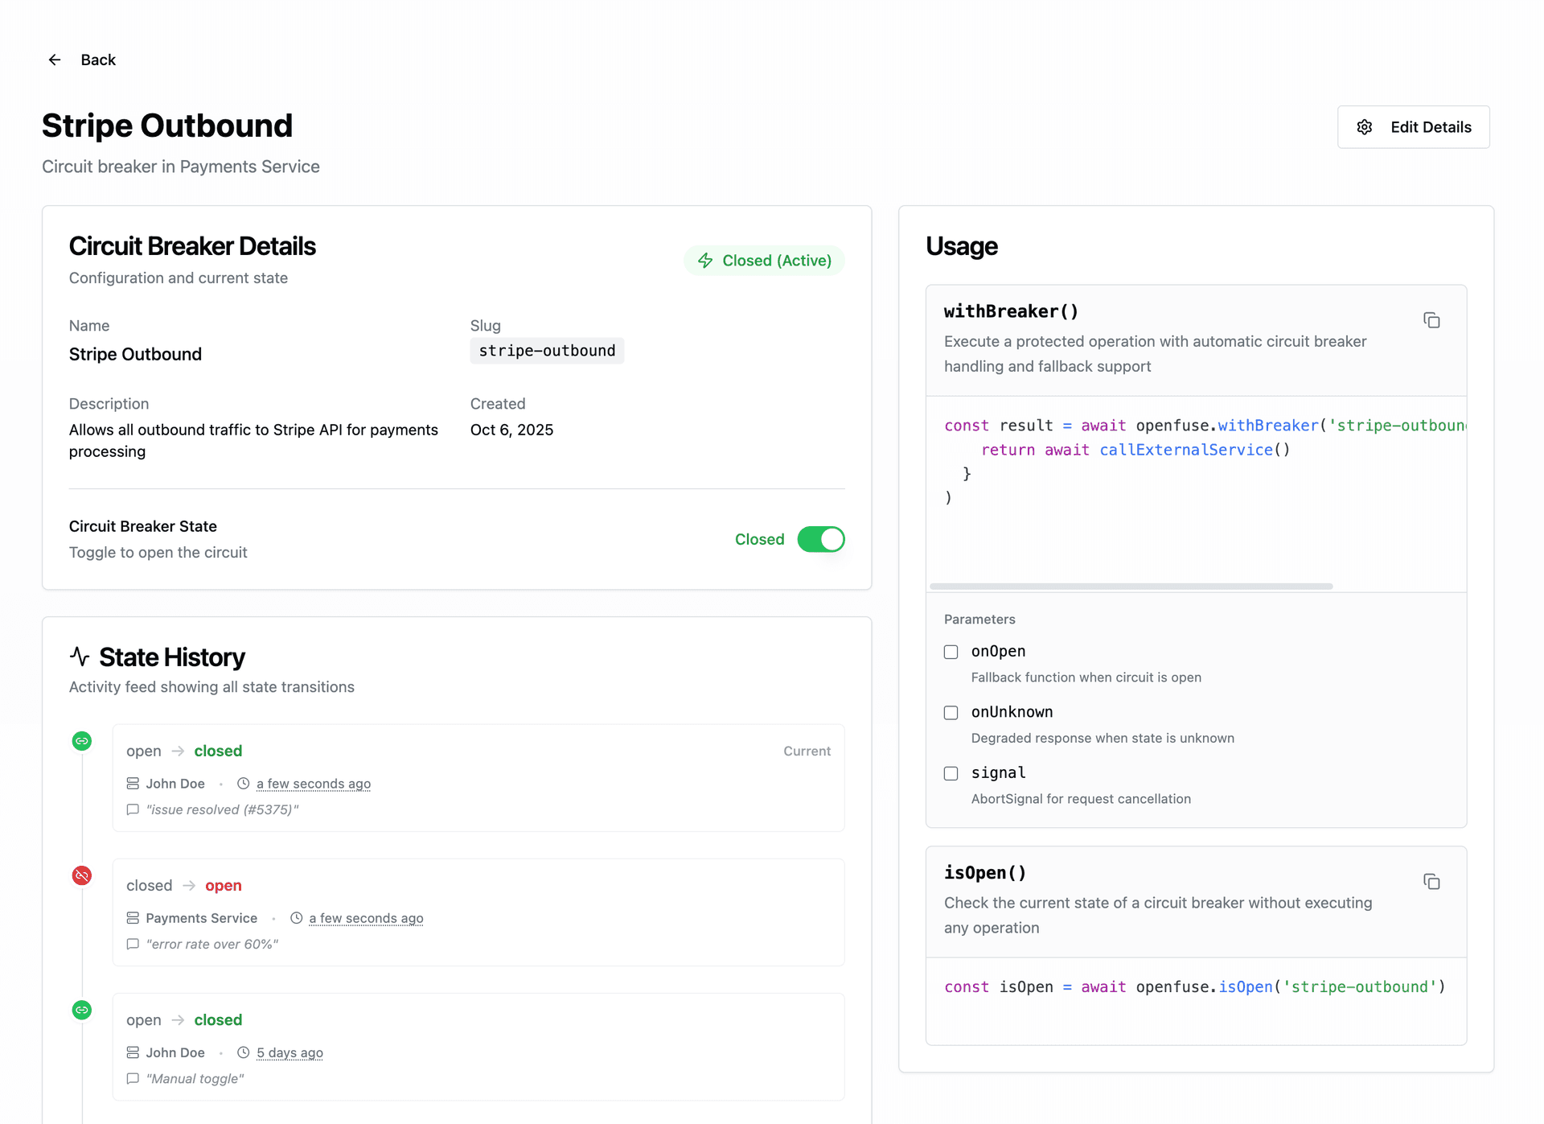This screenshot has height=1124, width=1544.
Task: Toggle the Circuit Breaker State switch
Action: (820, 539)
